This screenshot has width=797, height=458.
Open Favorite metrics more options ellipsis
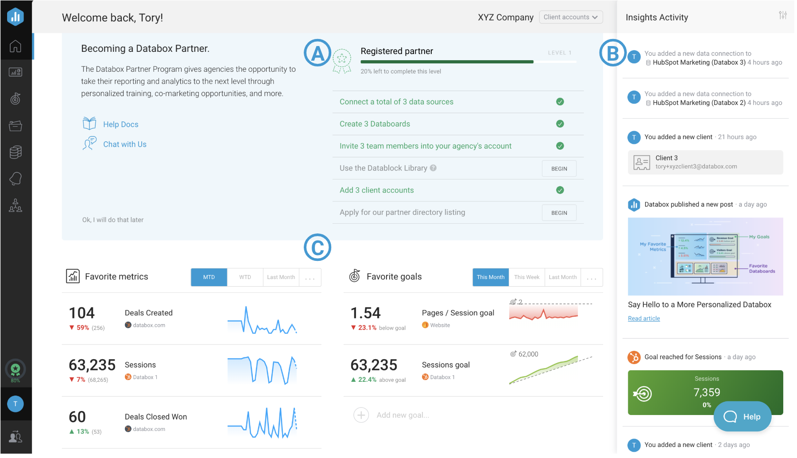point(310,277)
